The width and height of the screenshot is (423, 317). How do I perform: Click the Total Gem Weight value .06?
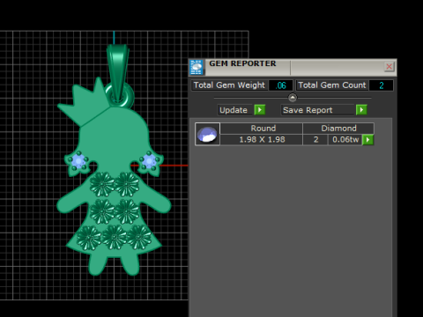(x=280, y=85)
